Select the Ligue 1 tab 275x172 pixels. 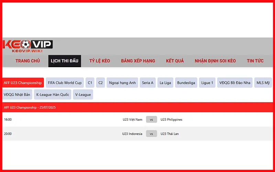(207, 83)
